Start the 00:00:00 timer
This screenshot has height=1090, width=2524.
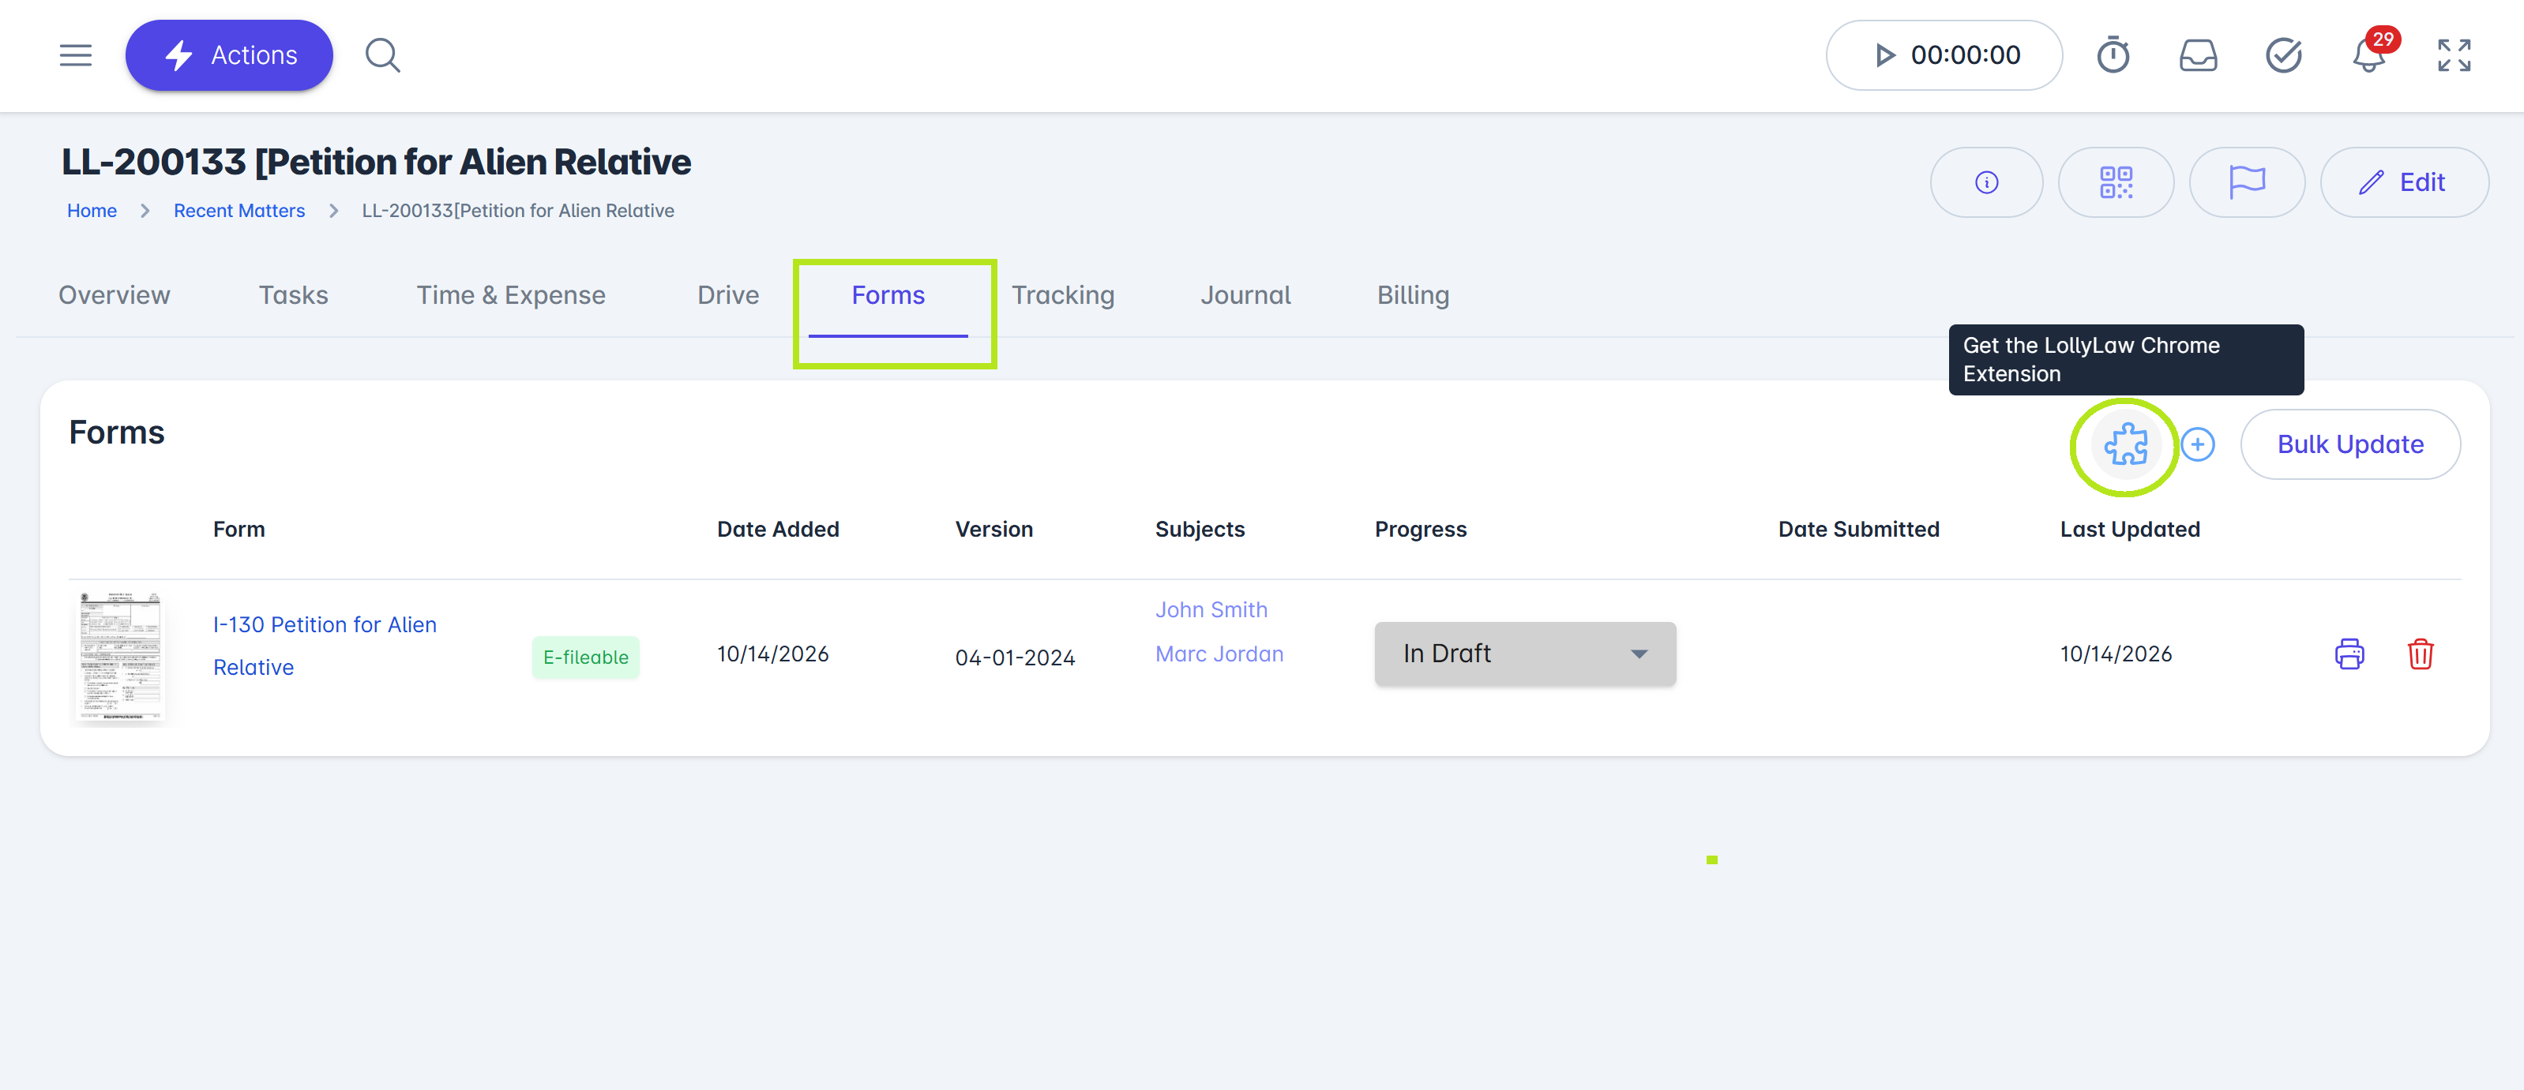(1944, 56)
